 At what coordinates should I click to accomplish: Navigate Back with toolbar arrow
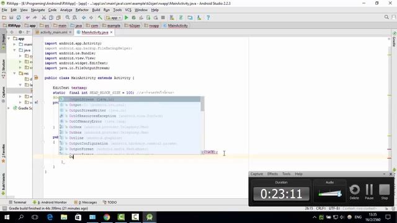[x=84, y=17]
